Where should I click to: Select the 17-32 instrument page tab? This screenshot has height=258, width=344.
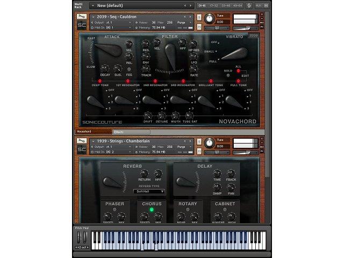coord(213,5)
